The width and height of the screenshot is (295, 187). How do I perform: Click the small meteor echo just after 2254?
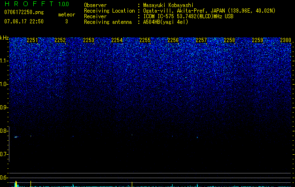pyautogui.click(x=132, y=135)
